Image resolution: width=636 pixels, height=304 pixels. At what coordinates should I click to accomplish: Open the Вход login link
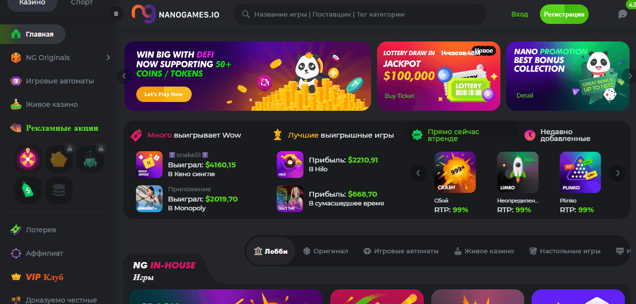point(519,14)
